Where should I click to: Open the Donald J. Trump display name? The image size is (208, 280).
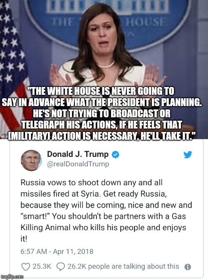point(78,154)
